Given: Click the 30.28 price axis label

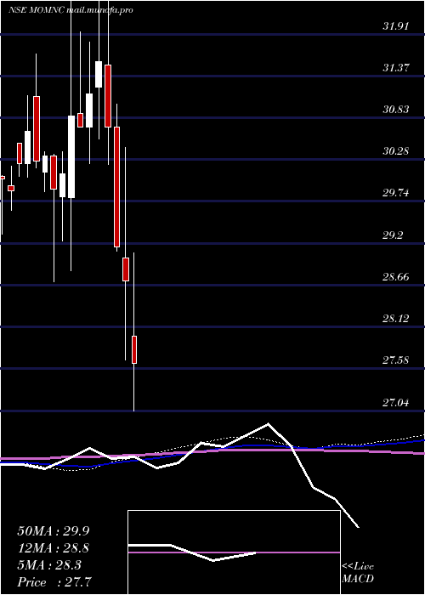Looking at the screenshot, I should click(395, 151).
